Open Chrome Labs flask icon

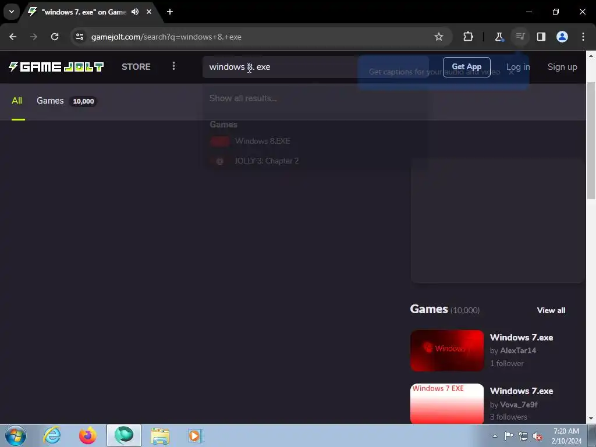click(499, 37)
